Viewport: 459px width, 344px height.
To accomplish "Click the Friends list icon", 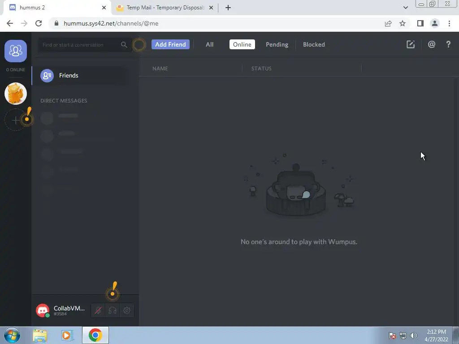I will click(47, 75).
